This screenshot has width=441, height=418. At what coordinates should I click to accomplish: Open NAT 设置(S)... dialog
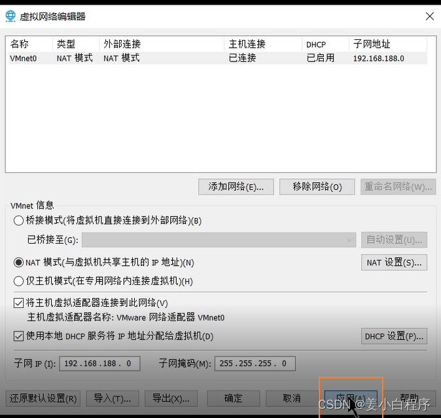coord(394,263)
